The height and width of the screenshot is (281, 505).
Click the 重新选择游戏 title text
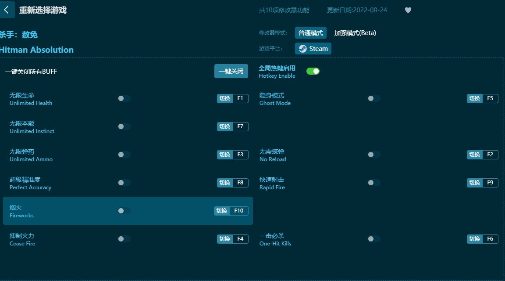[43, 11]
